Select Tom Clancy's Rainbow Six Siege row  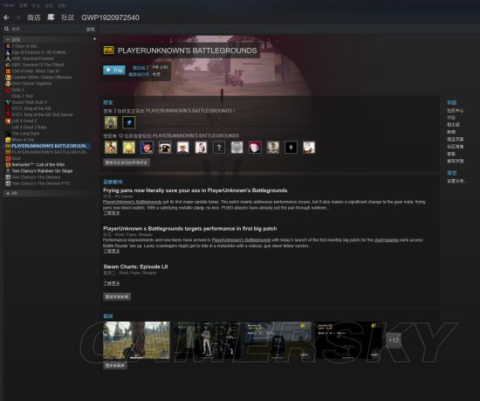point(47,171)
